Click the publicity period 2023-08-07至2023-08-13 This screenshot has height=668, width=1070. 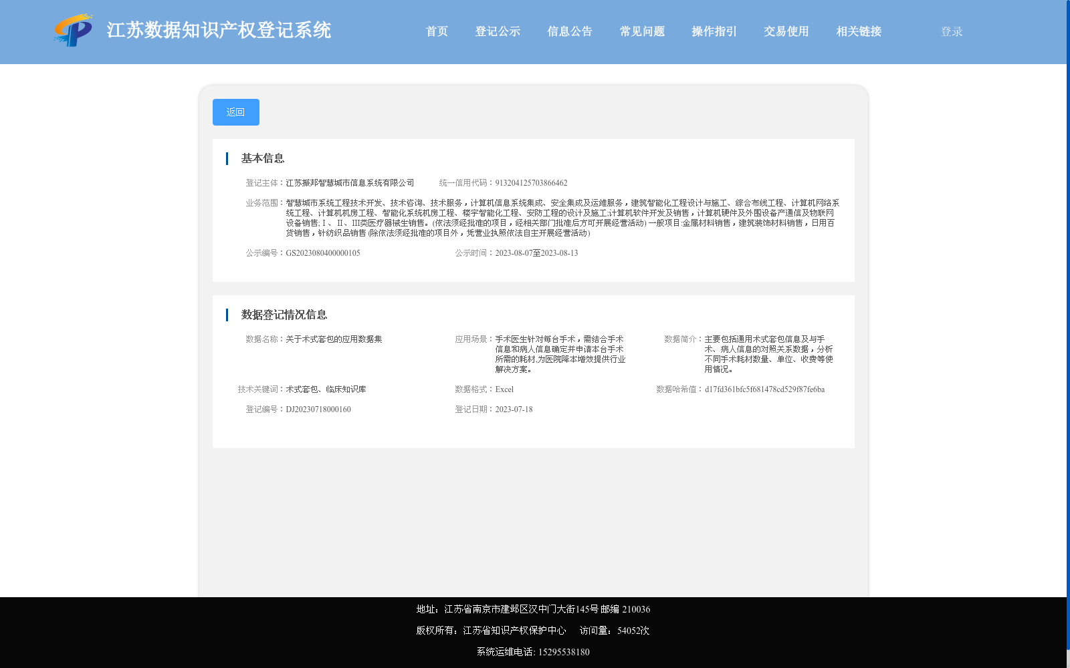[536, 253]
